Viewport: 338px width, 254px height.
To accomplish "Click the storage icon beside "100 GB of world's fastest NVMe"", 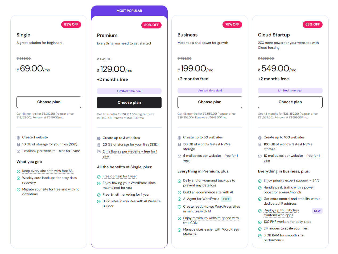I will [260, 144].
